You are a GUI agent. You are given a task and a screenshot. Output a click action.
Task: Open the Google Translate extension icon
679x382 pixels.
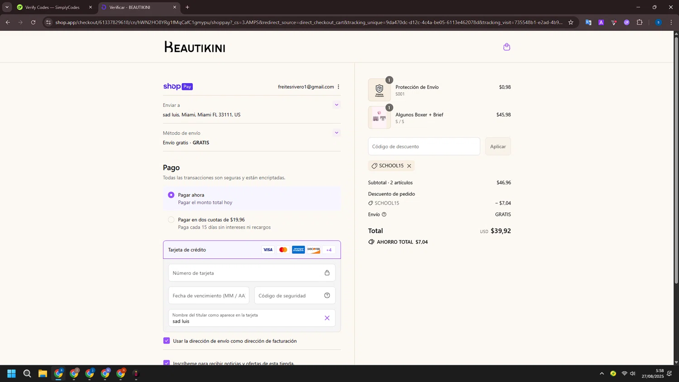[x=588, y=22]
